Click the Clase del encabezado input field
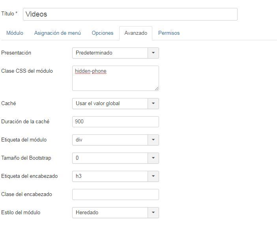The width and height of the screenshot is (277, 234). pyautogui.click(x=116, y=194)
